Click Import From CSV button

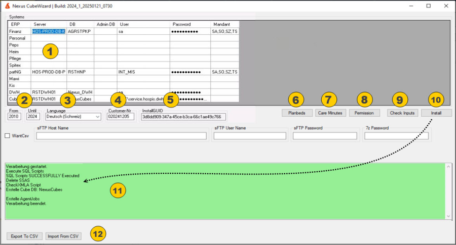tap(63, 236)
